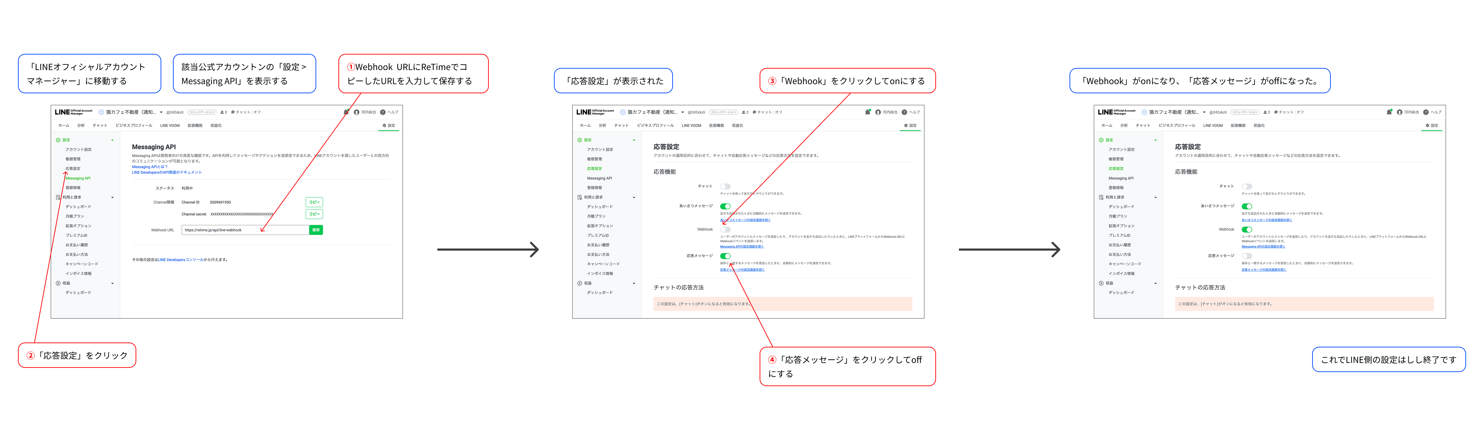Turn on the Webhook toggle in middle screenshot

725,229
